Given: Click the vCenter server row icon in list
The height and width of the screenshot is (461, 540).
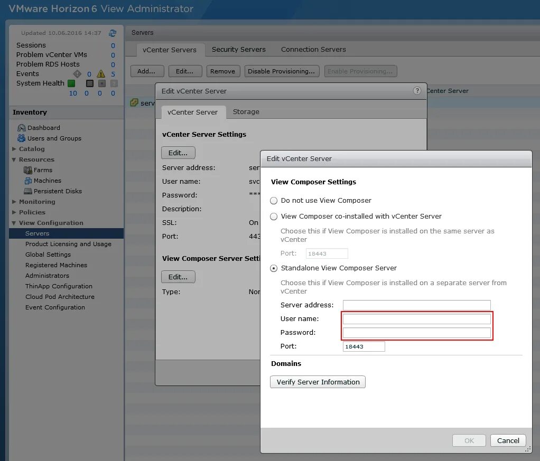Looking at the screenshot, I should 134,102.
